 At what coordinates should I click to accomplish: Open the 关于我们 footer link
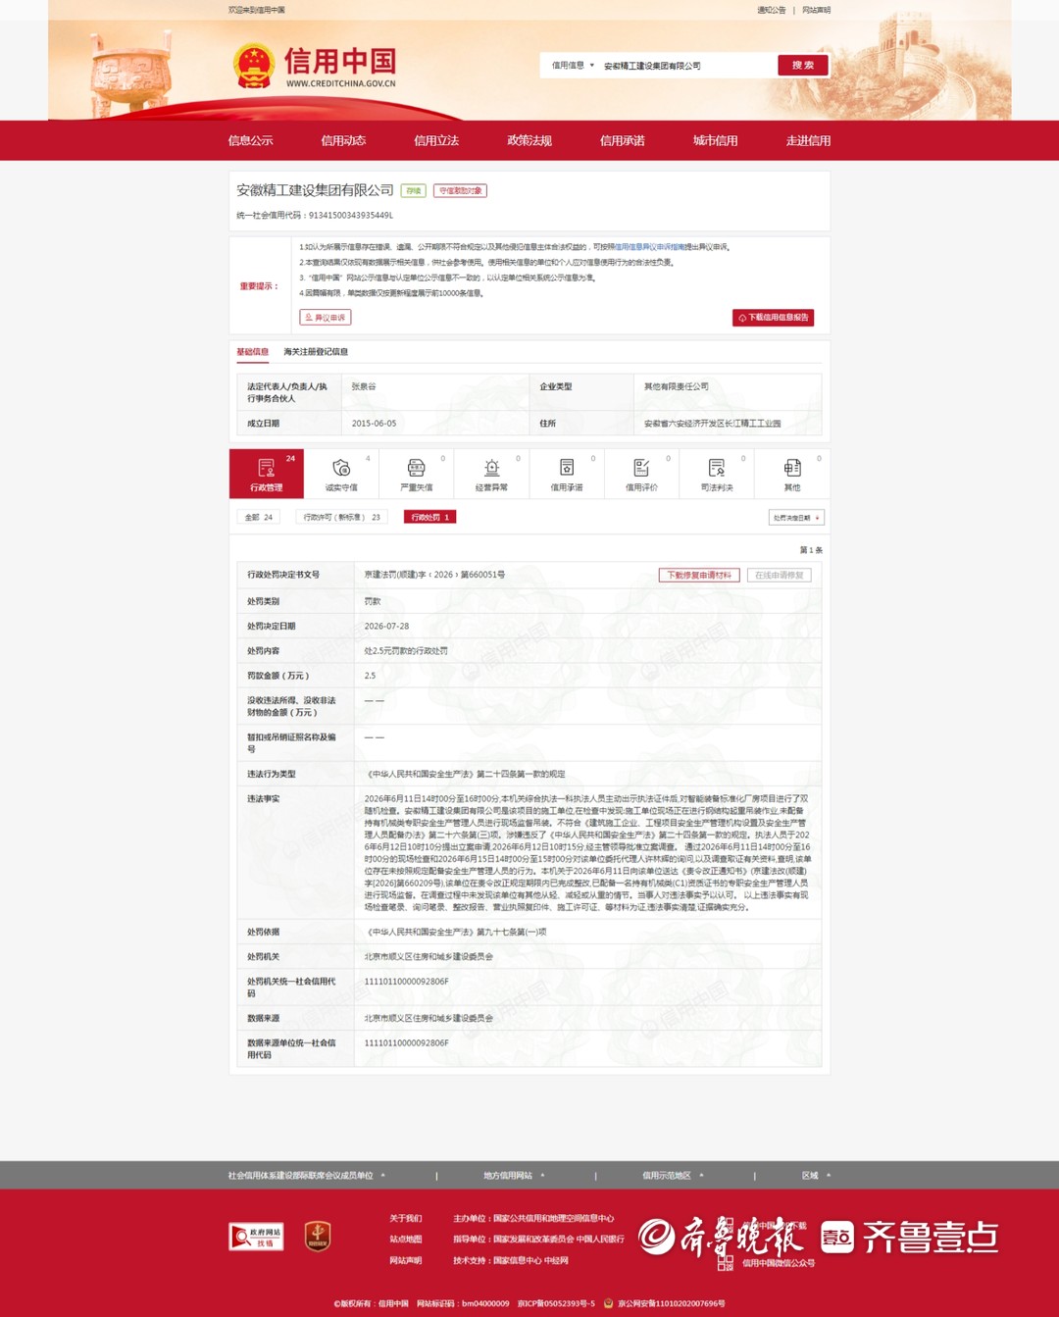click(x=405, y=1218)
